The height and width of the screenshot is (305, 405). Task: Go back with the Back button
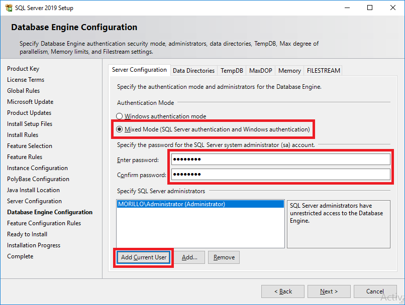point(283,291)
